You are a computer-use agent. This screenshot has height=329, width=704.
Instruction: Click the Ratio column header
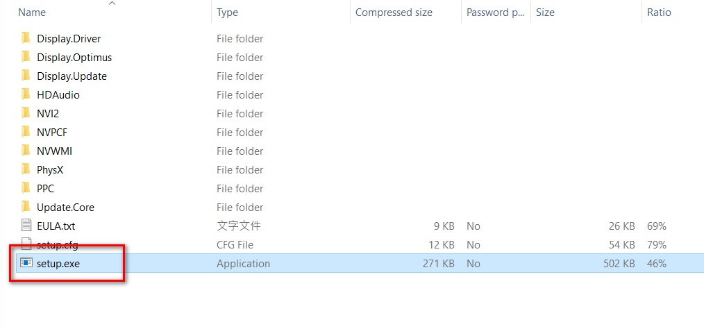click(x=659, y=12)
